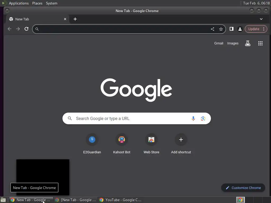Open the Applications menu
Screen dimensions: 271x203
point(19,3)
